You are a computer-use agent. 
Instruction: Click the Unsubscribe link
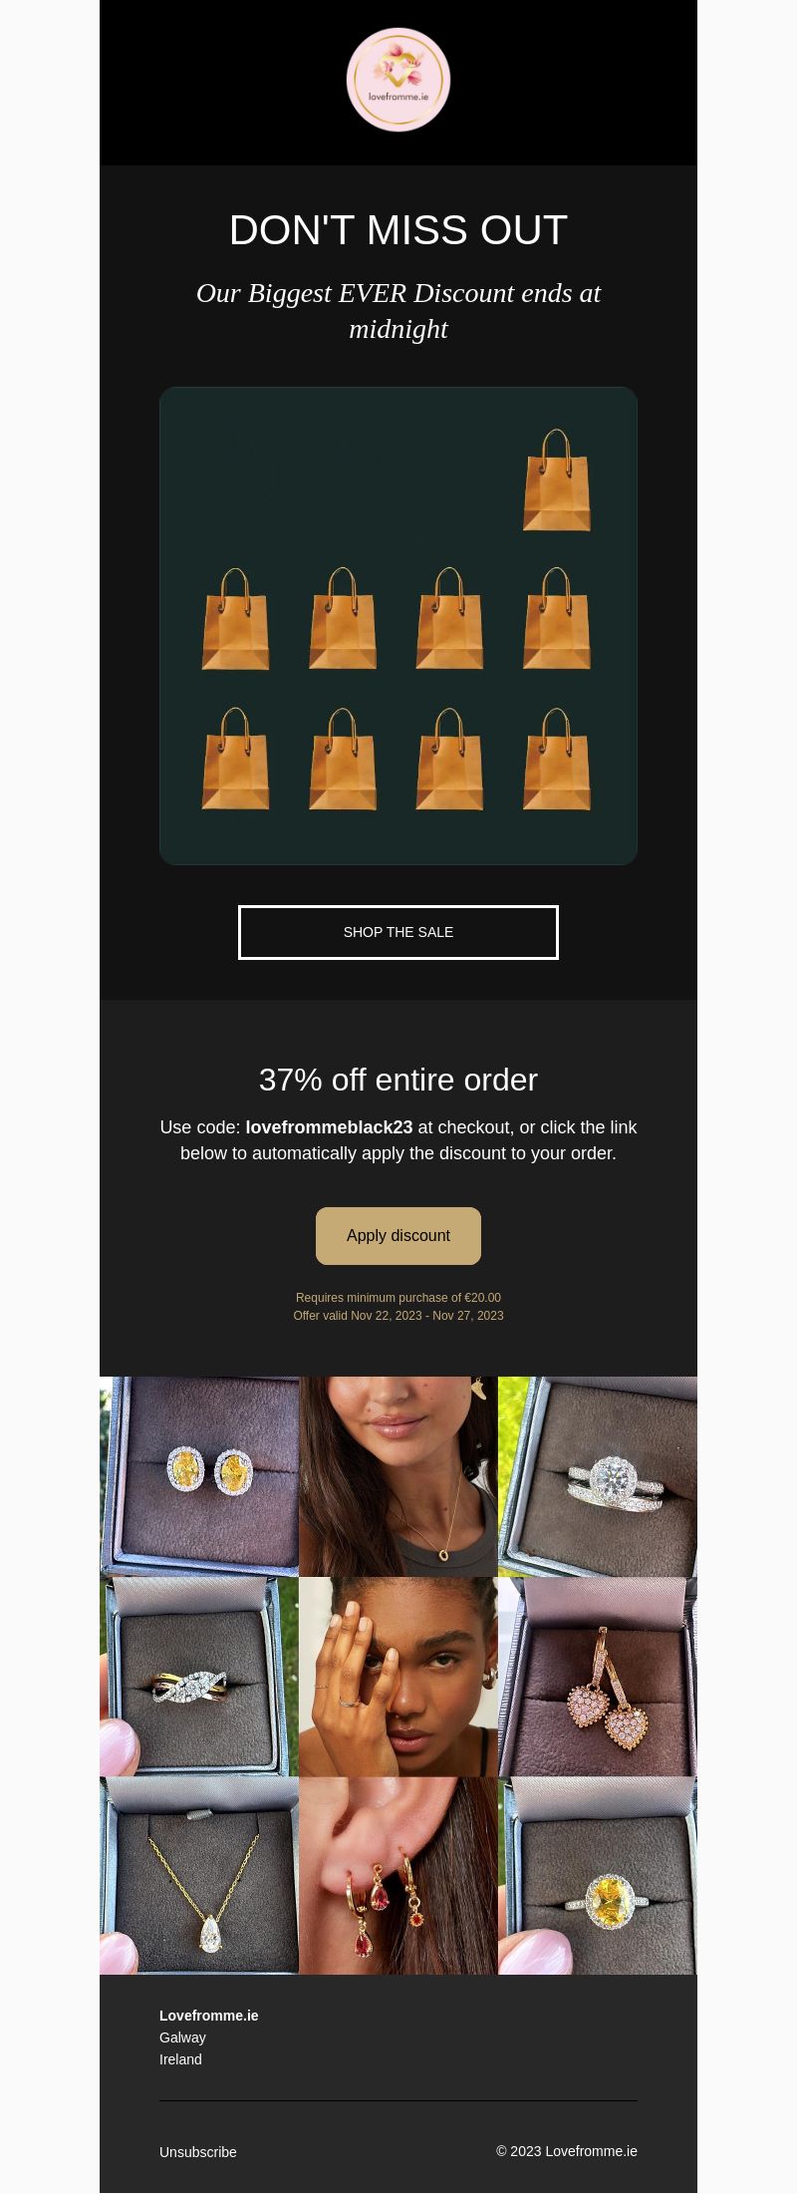point(198,2152)
